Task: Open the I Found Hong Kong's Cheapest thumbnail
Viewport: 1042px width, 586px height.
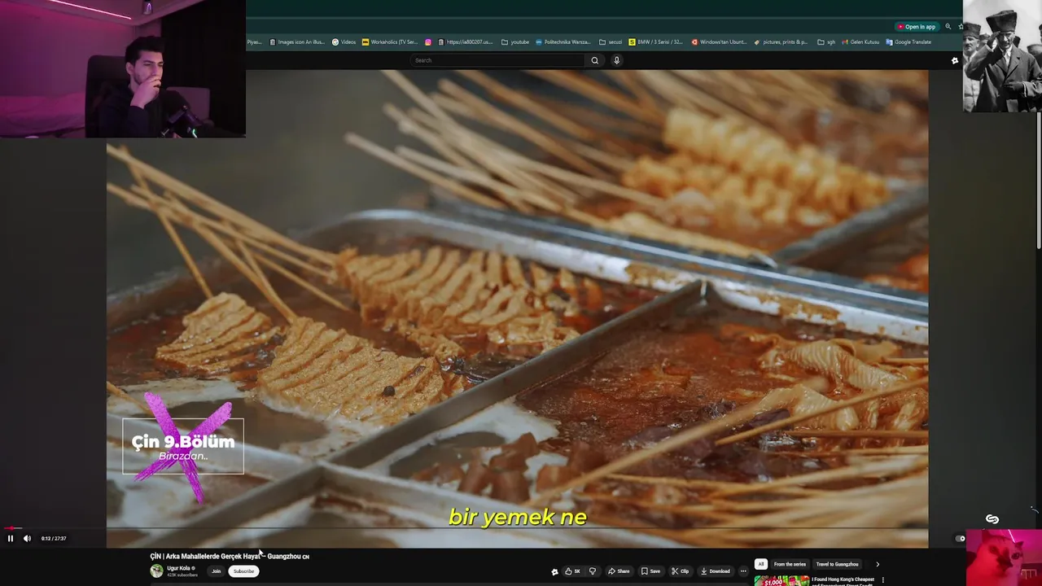Action: [x=781, y=581]
